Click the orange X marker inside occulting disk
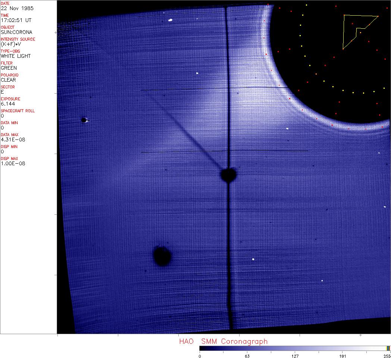Viewport: 391px width, 358px height. [x=316, y=74]
